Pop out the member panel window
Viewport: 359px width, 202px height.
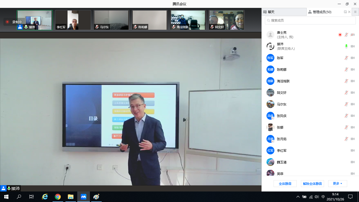tap(345, 12)
